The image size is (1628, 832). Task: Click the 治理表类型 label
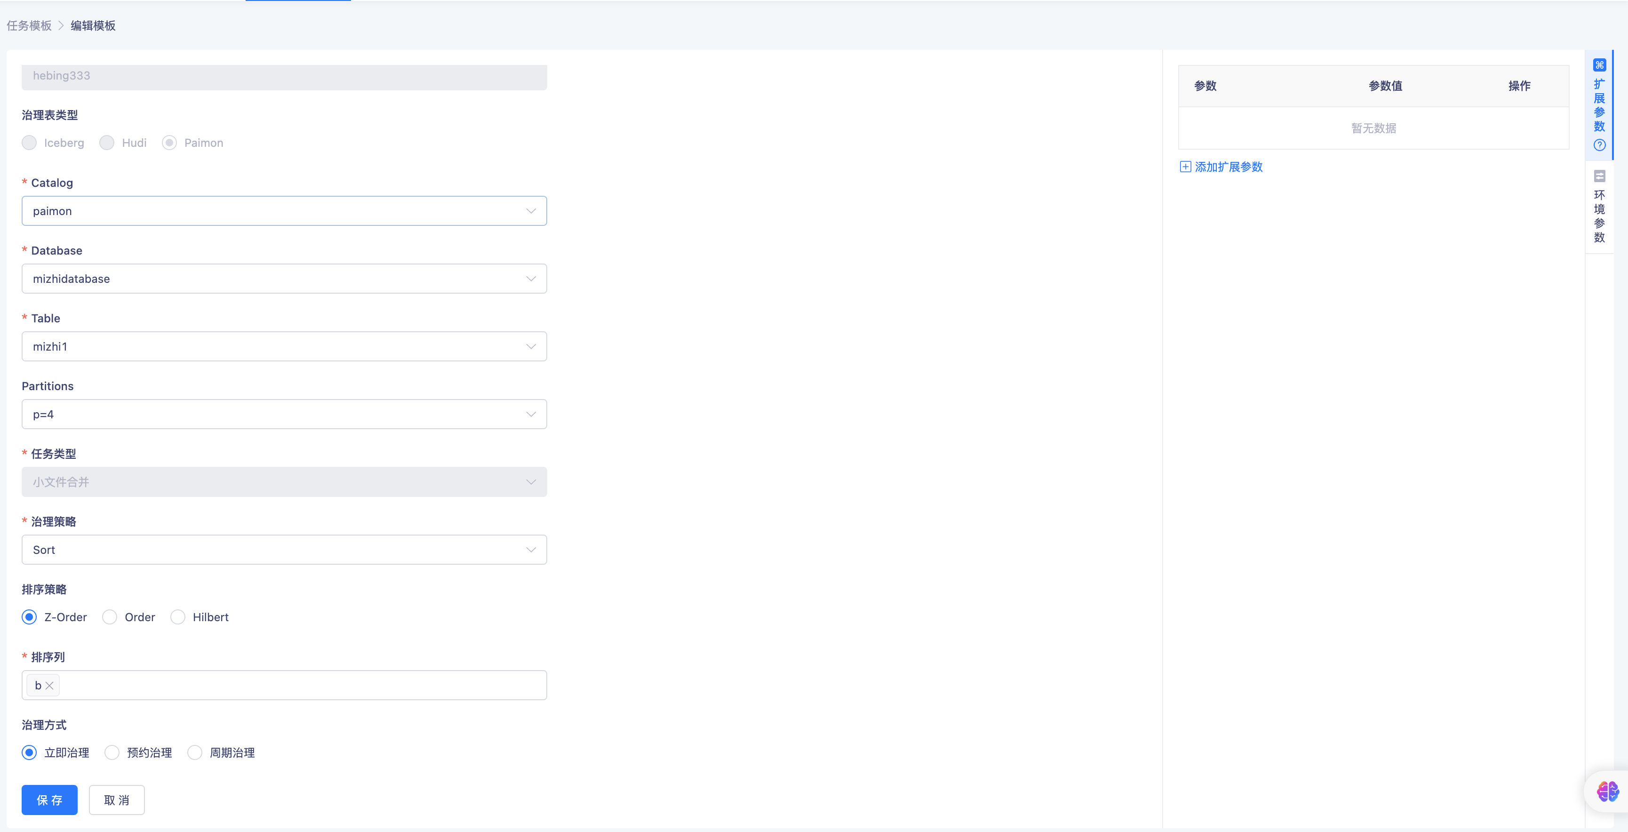(x=50, y=115)
